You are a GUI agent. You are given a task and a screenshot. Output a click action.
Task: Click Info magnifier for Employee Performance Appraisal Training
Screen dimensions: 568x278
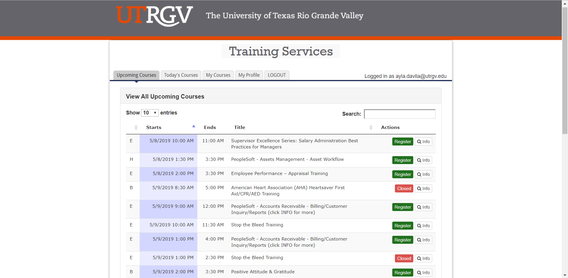tap(423, 174)
